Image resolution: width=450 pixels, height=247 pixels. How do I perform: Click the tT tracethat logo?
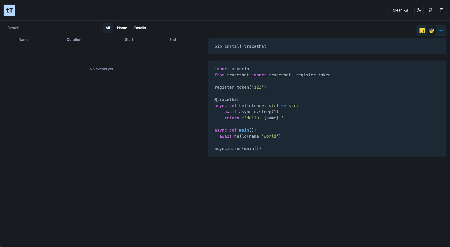pos(9,10)
